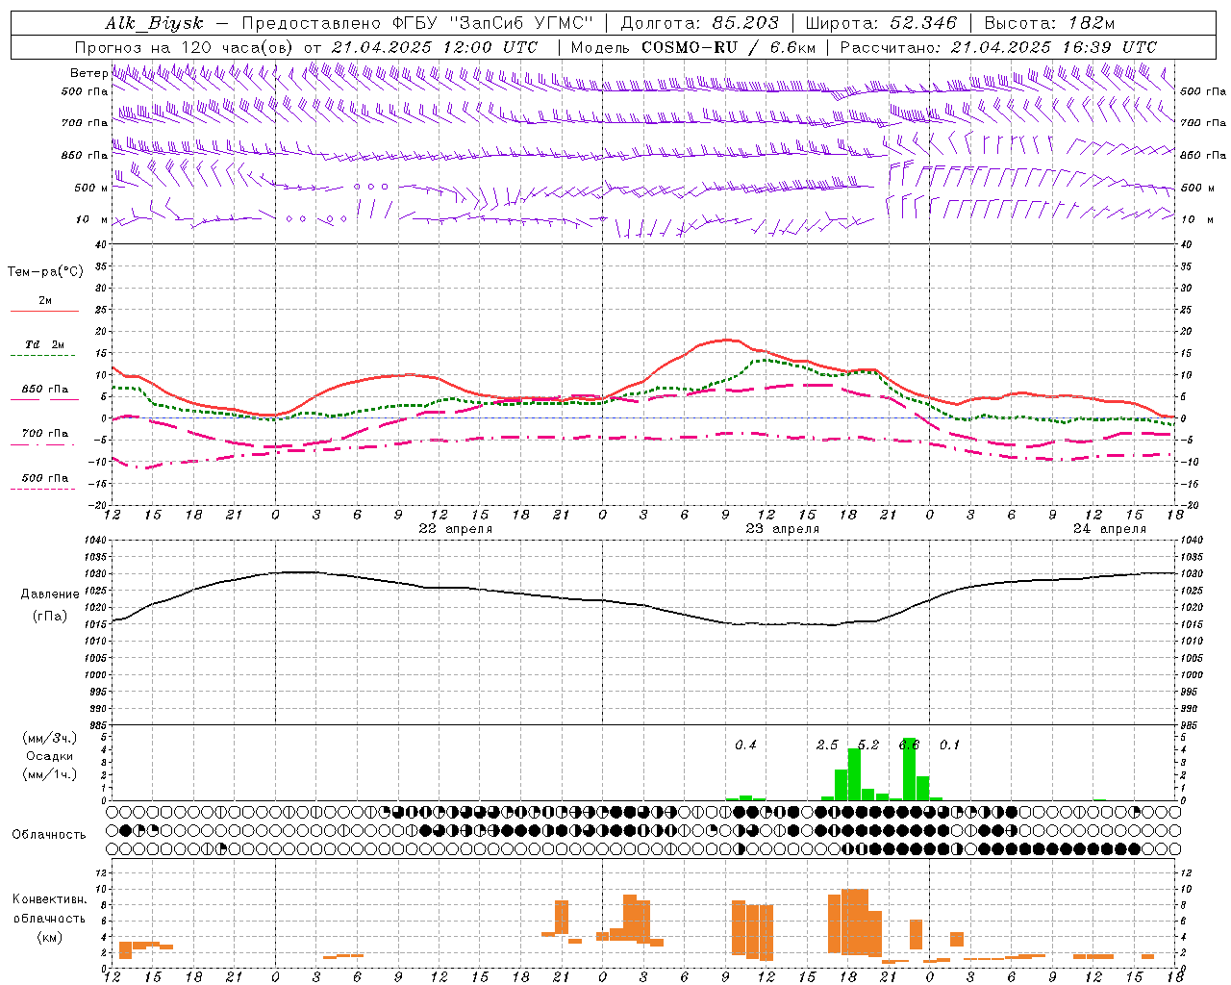Click the (мм/1ч.) unit label
The image size is (1231, 985).
(50, 774)
